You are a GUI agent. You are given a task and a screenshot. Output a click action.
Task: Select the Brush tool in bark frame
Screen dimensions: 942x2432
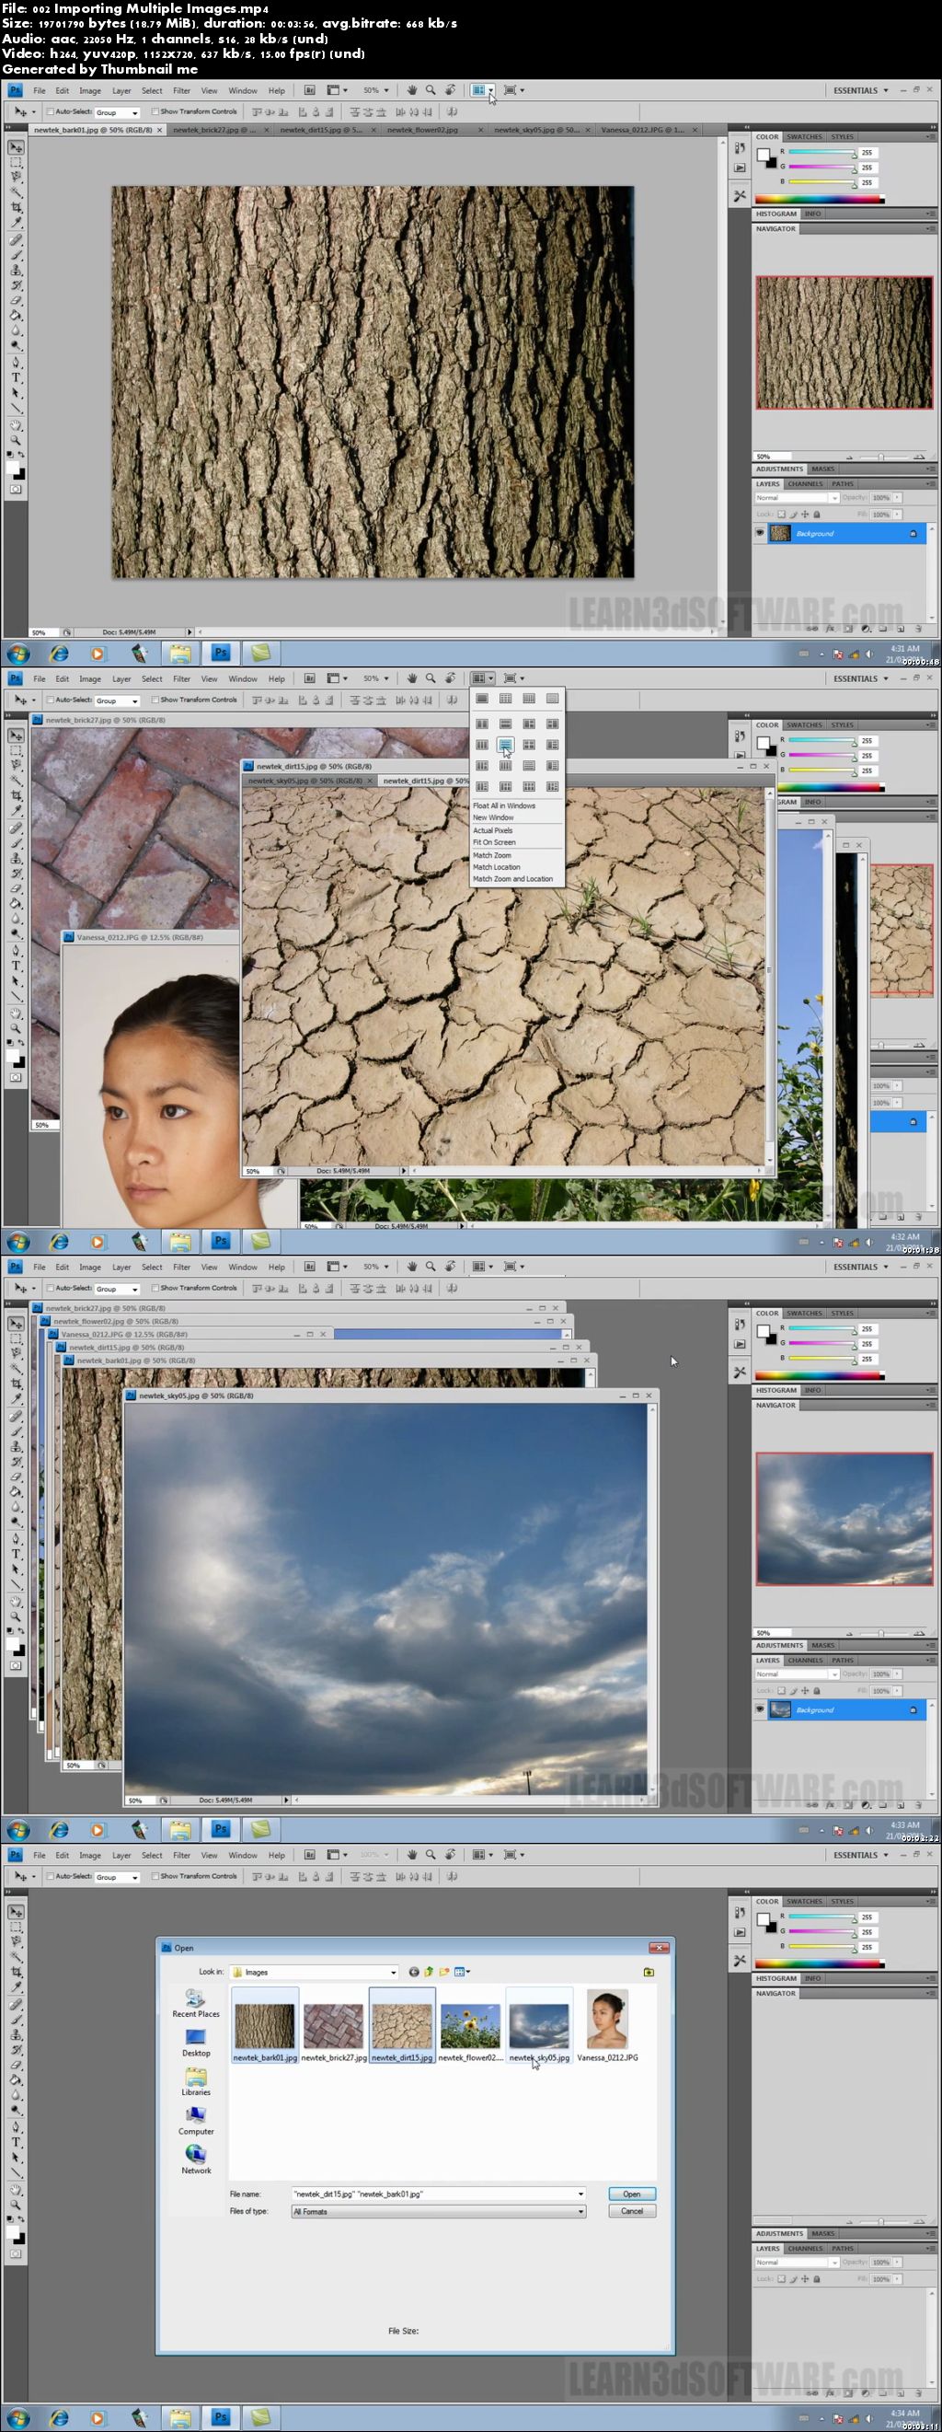click(x=16, y=256)
